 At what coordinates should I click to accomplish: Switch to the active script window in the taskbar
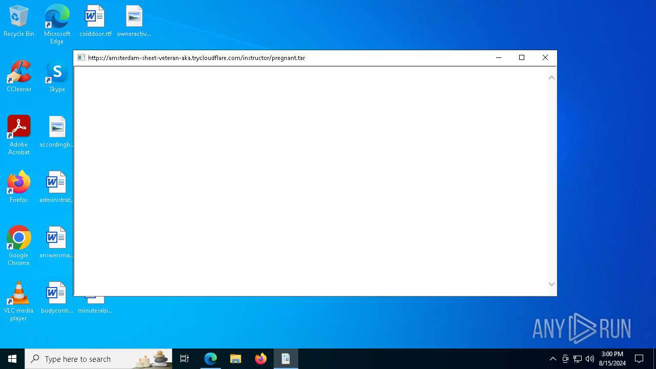pyautogui.click(x=286, y=359)
